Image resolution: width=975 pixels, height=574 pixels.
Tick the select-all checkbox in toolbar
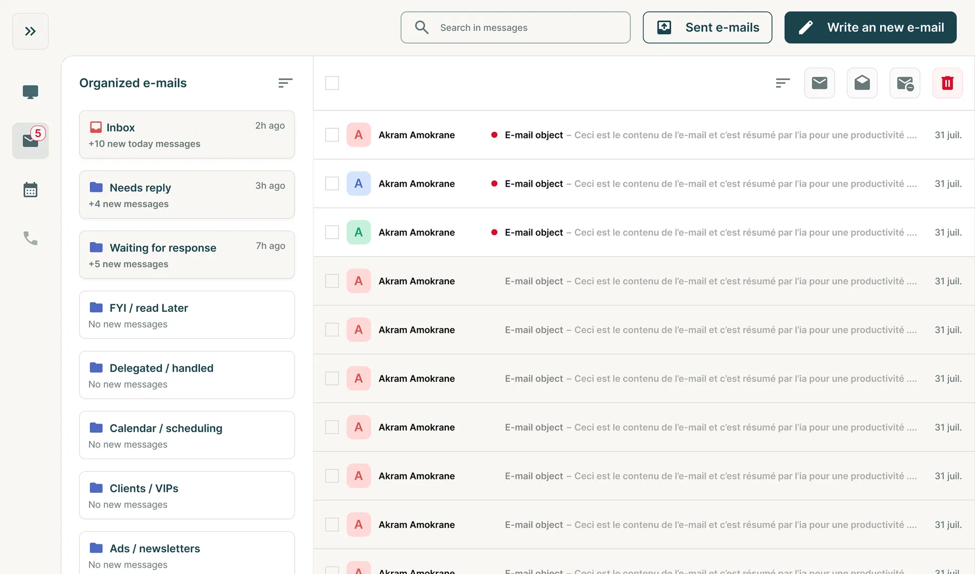tap(332, 83)
